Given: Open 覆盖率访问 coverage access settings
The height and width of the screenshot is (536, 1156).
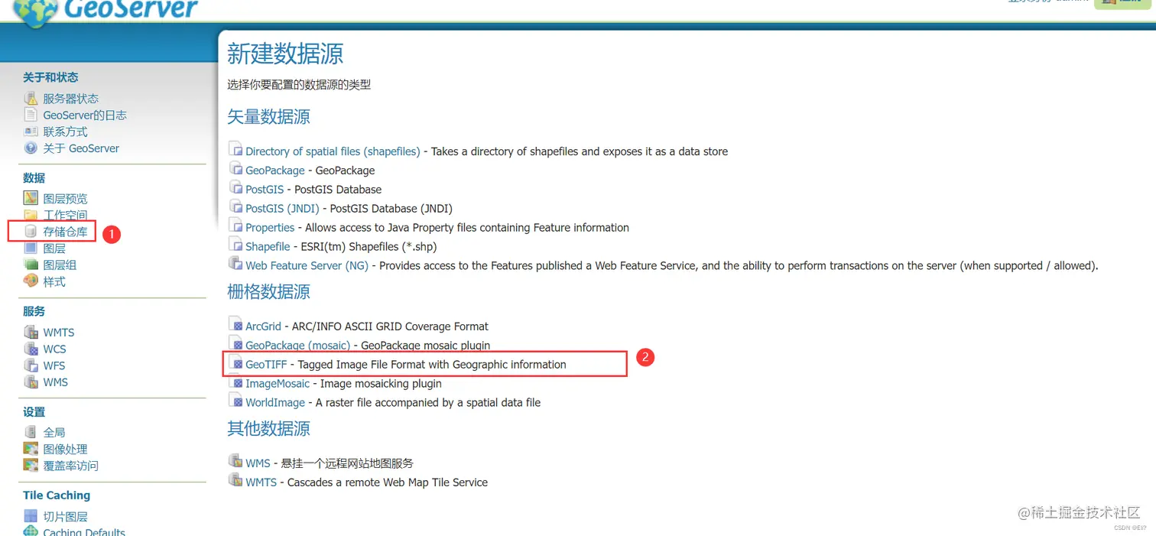Looking at the screenshot, I should (70, 466).
